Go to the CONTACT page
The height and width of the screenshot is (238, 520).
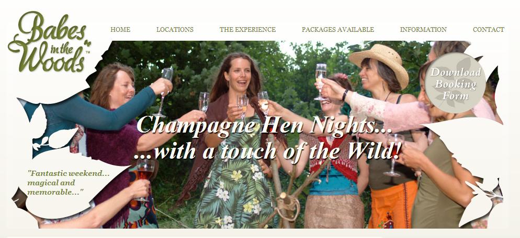[488, 29]
